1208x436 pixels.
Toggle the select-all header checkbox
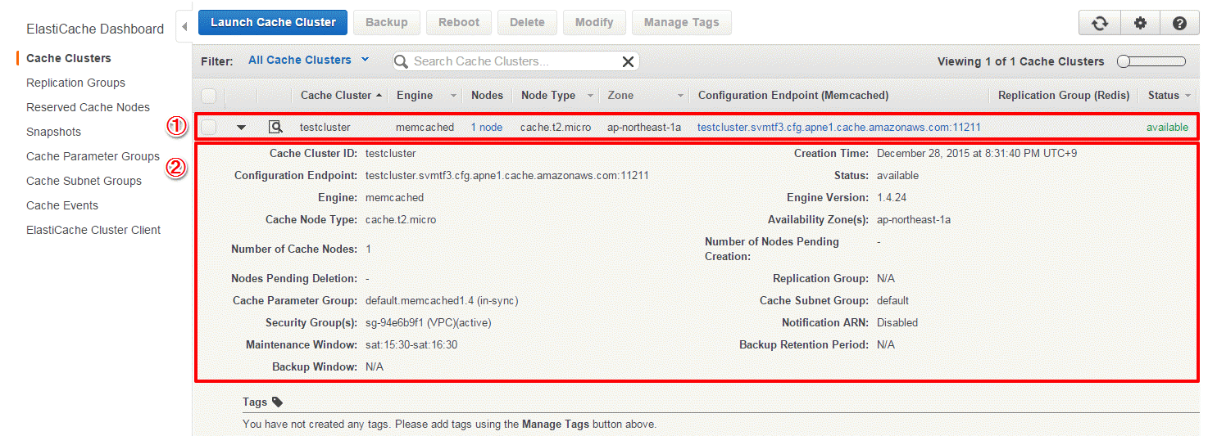click(209, 96)
